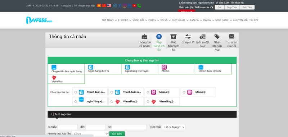The image size is (288, 137).
Task: Select Momo② radio option
Action: click(184, 92)
